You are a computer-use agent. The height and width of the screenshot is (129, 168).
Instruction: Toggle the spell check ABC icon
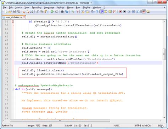tap(144, 12)
